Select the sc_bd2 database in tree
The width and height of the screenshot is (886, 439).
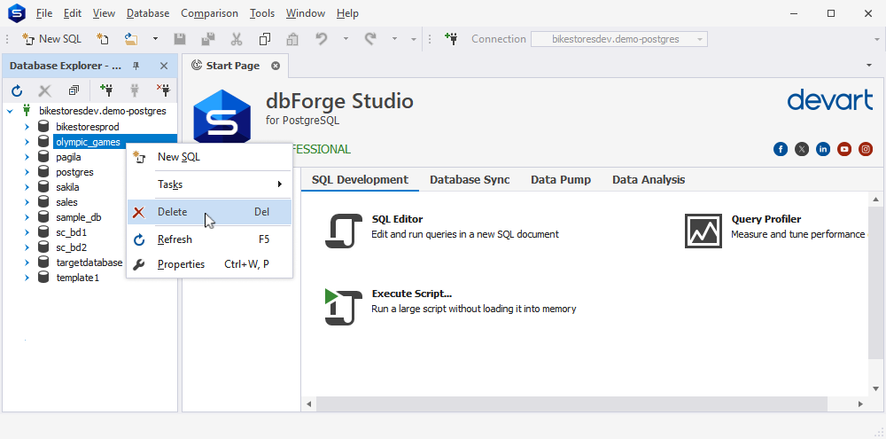tap(71, 247)
